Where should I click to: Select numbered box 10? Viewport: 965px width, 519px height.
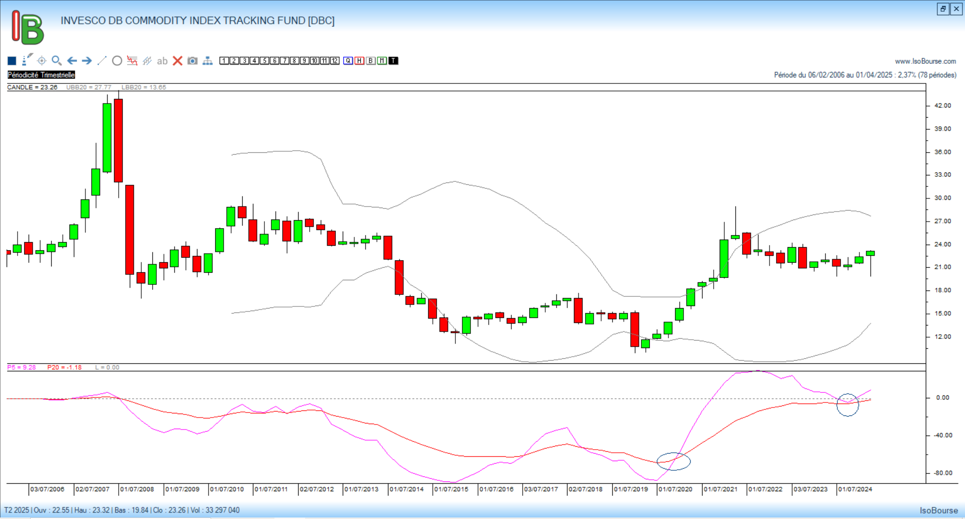coord(315,61)
